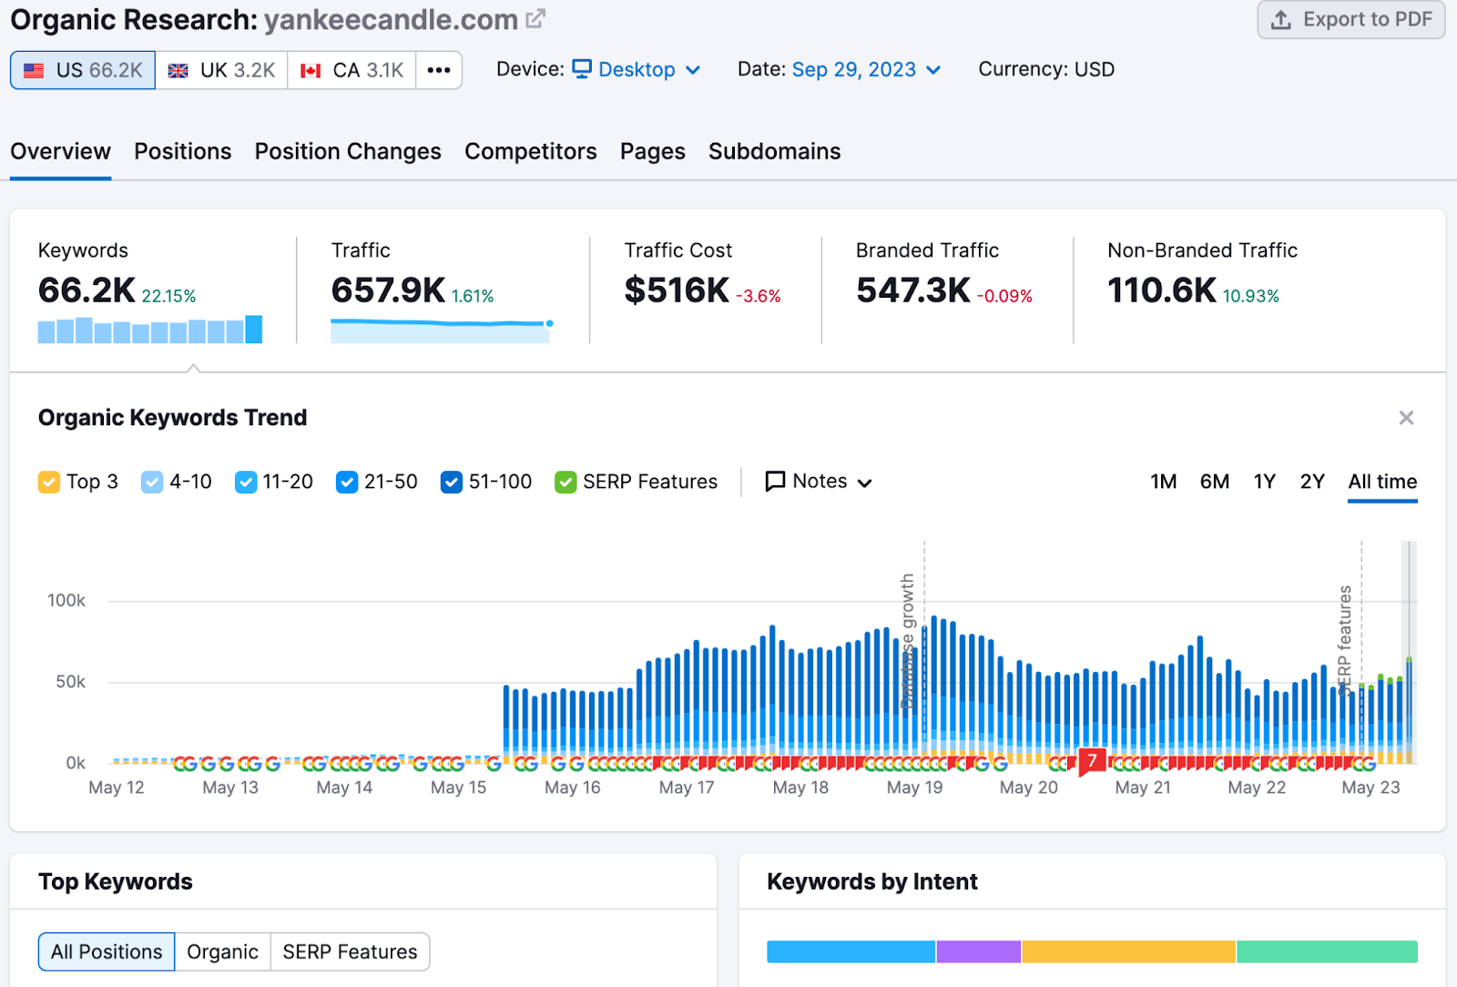Screen dimensions: 1457x987
Task: Open the Competitors tab
Action: [x=530, y=151]
